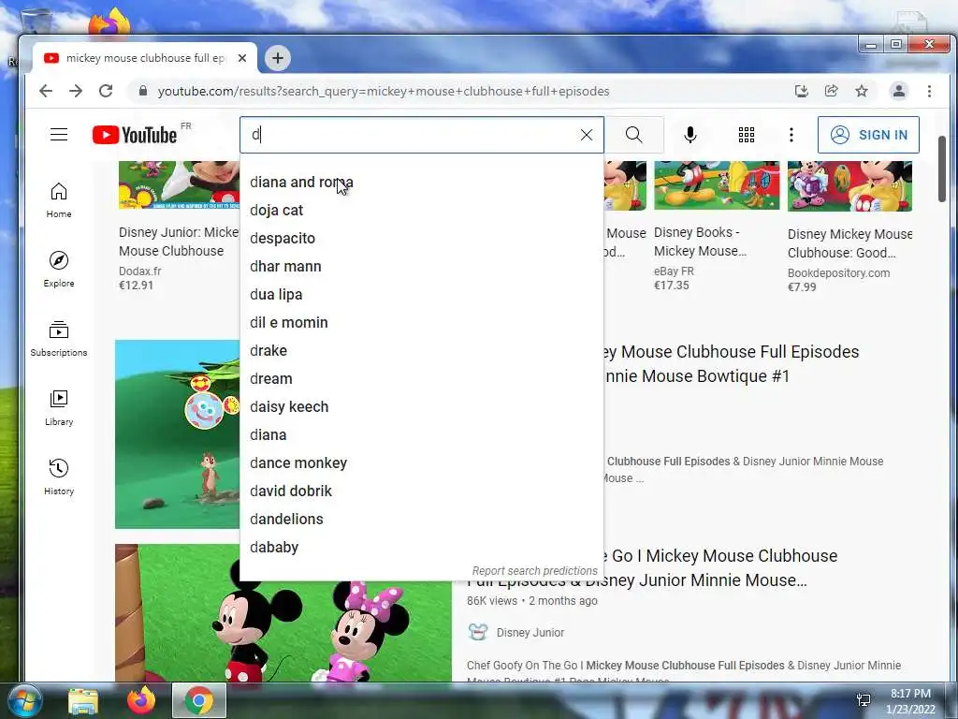Pick the 'dance monkey' suggestion
The width and height of the screenshot is (958, 719).
(x=422, y=463)
